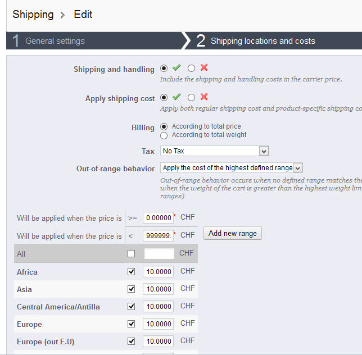
Task: Click the Asia shipping price field
Action: pos(158,289)
